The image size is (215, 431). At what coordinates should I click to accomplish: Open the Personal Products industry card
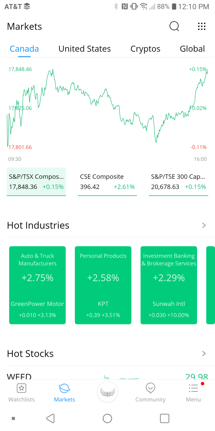coord(103,285)
